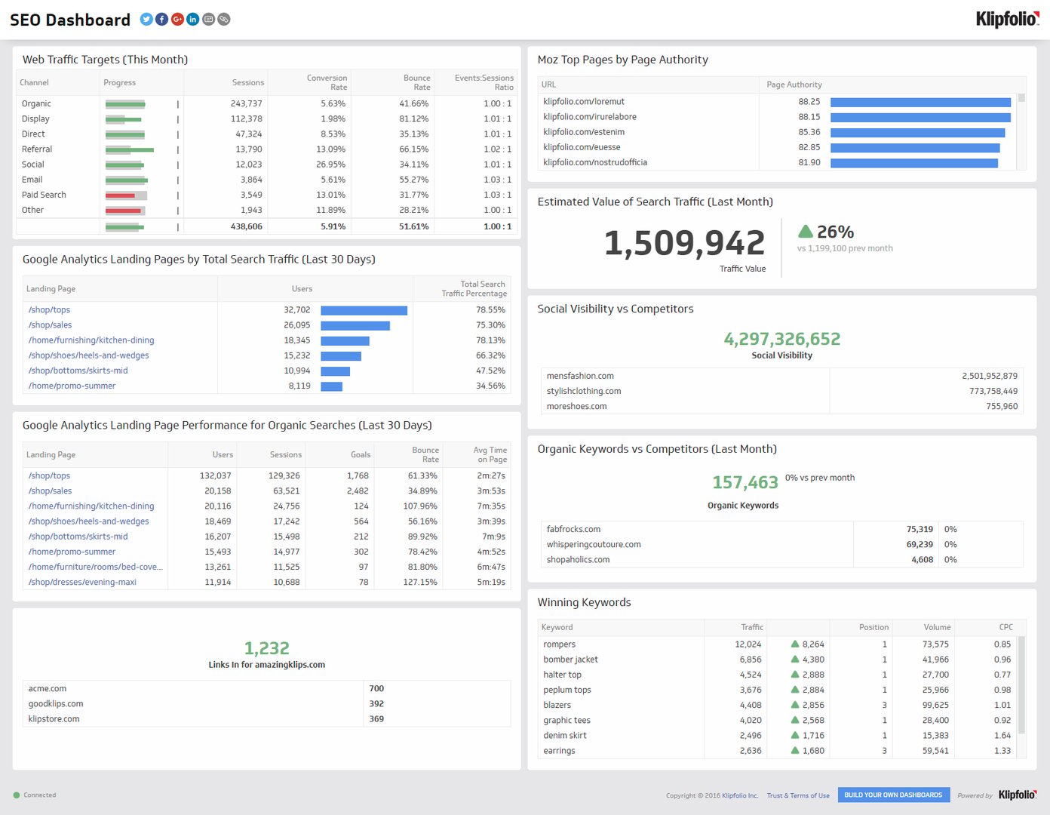Screen dimensions: 1050x815
Task: Open /home/promo-summer link with 8,119 users
Action: (x=72, y=386)
